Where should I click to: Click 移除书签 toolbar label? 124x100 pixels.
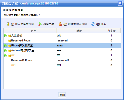coord(49,24)
